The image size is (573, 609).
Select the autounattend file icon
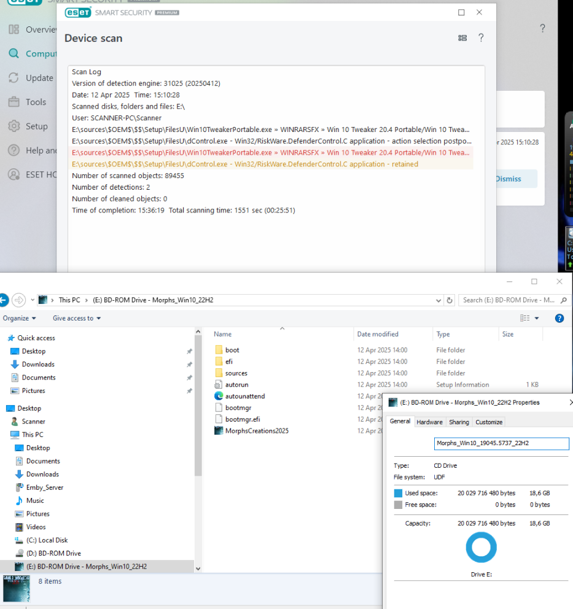click(x=219, y=396)
